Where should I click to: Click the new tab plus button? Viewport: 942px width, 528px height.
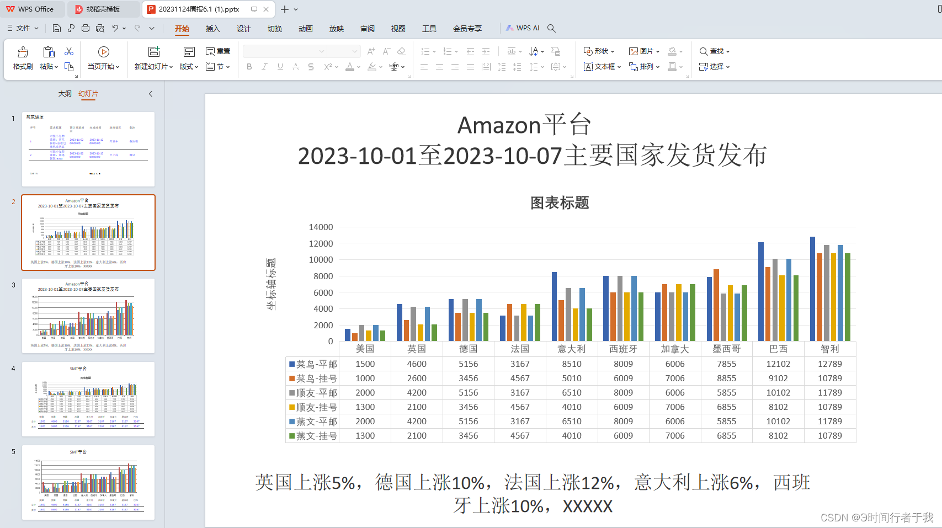[x=285, y=9]
